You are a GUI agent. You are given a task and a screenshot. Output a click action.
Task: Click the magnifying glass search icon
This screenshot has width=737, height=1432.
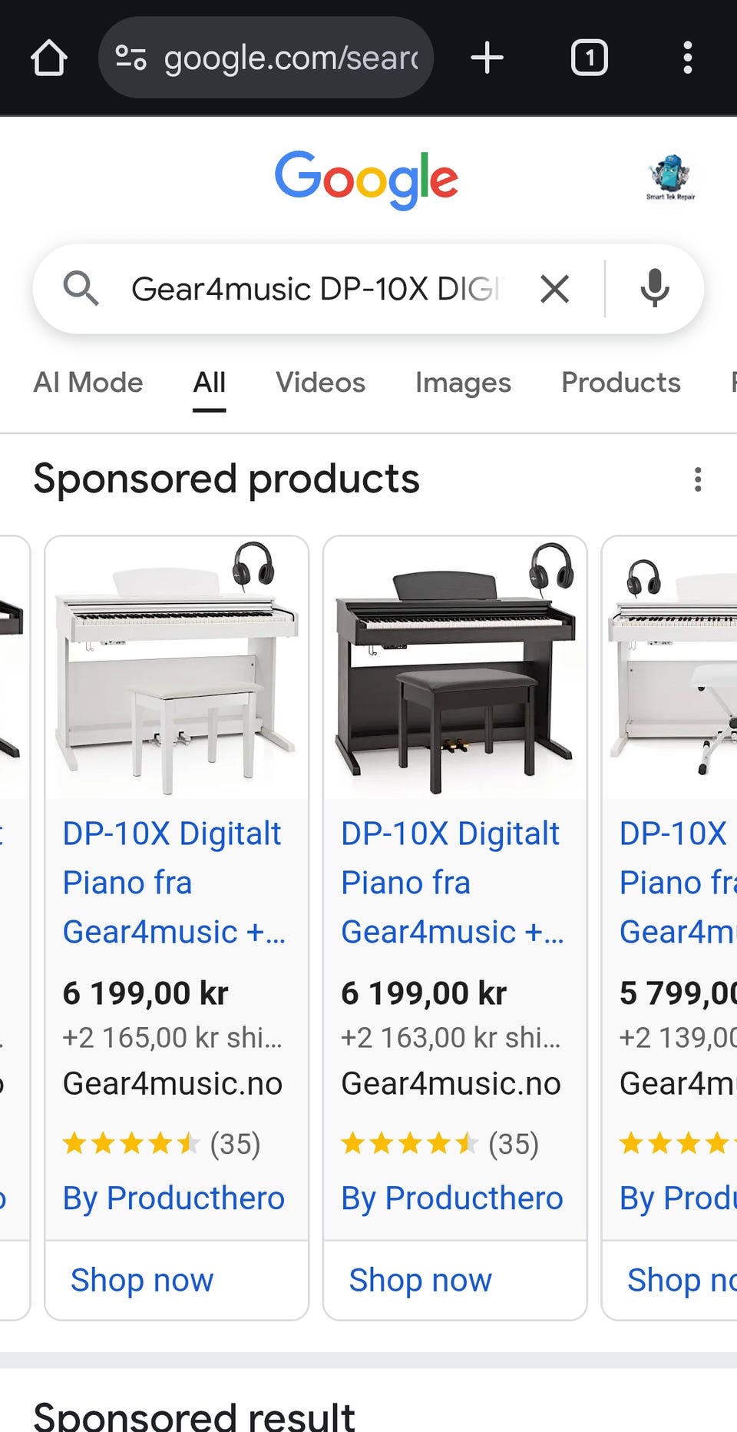click(x=81, y=289)
